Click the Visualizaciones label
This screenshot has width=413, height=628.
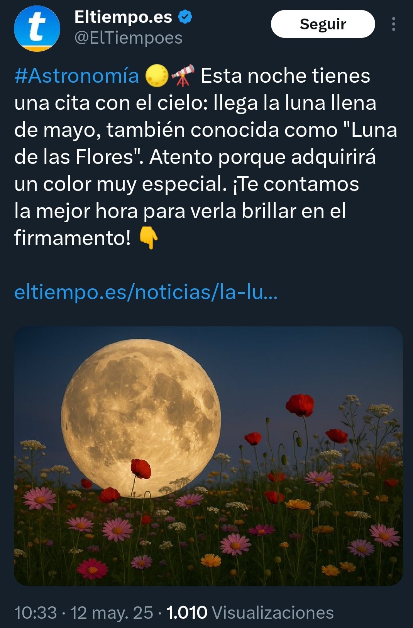tap(273, 613)
